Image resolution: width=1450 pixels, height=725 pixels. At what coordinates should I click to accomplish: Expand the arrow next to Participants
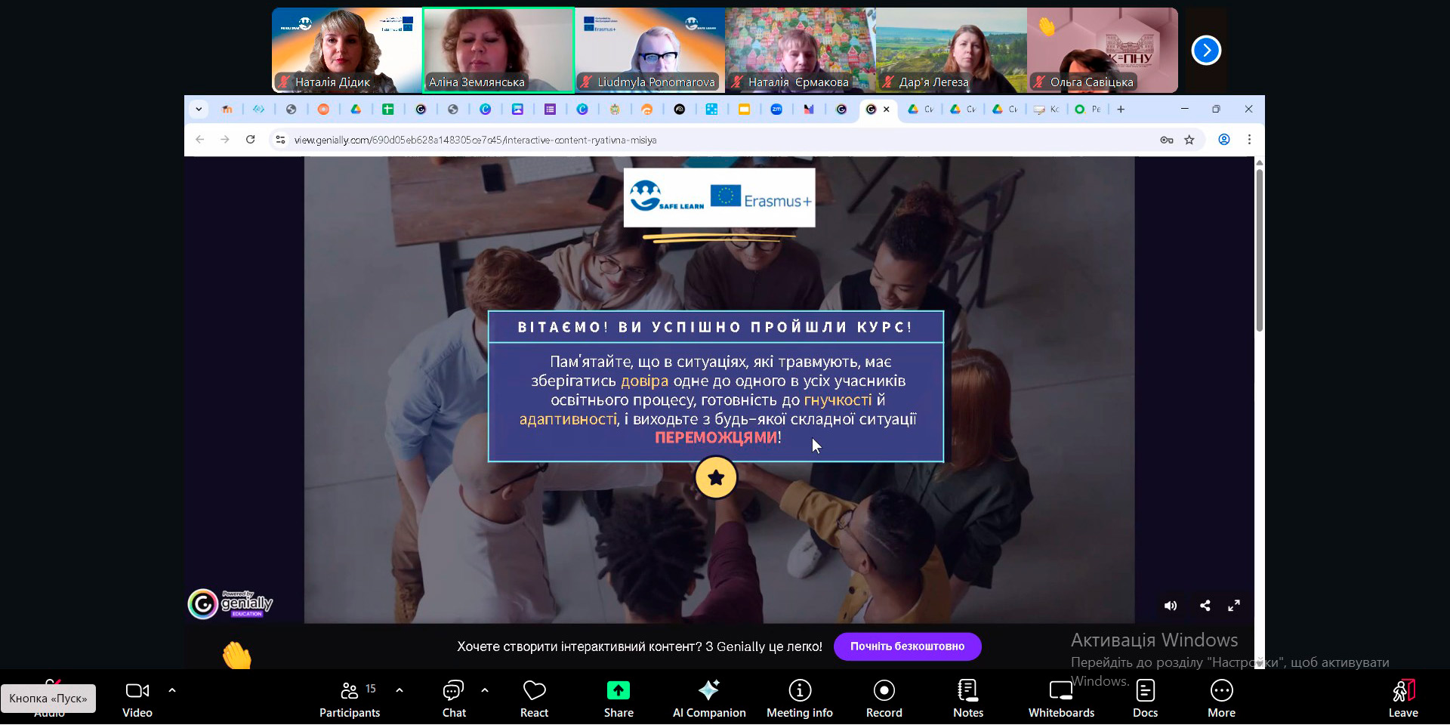[x=400, y=690]
